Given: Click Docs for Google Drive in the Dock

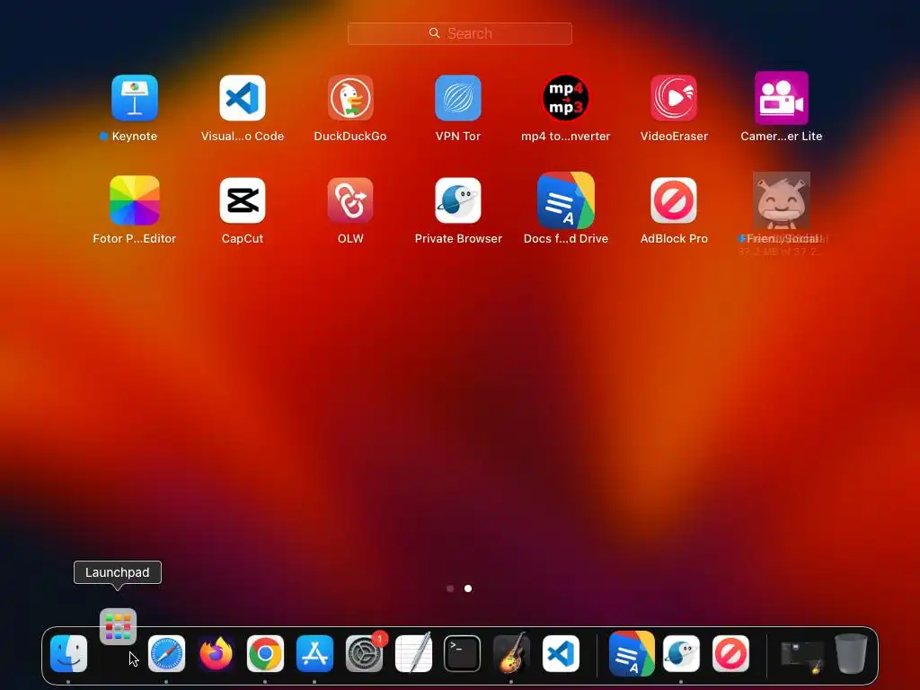Looking at the screenshot, I should coord(632,654).
